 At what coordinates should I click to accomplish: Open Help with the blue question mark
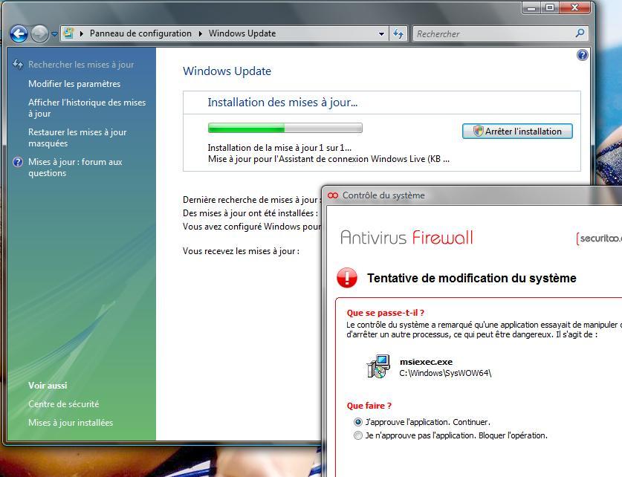click(x=582, y=55)
